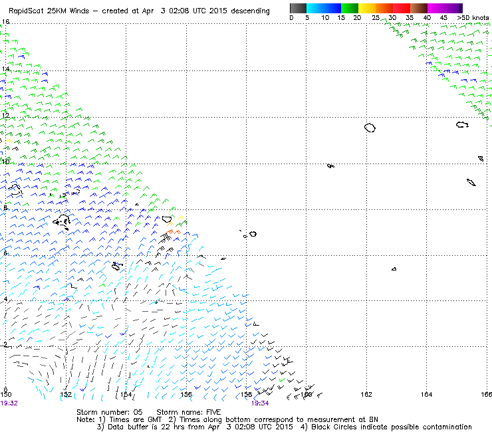Click the purple '19:34' time label
This screenshot has height=432, width=492.
tap(260, 403)
